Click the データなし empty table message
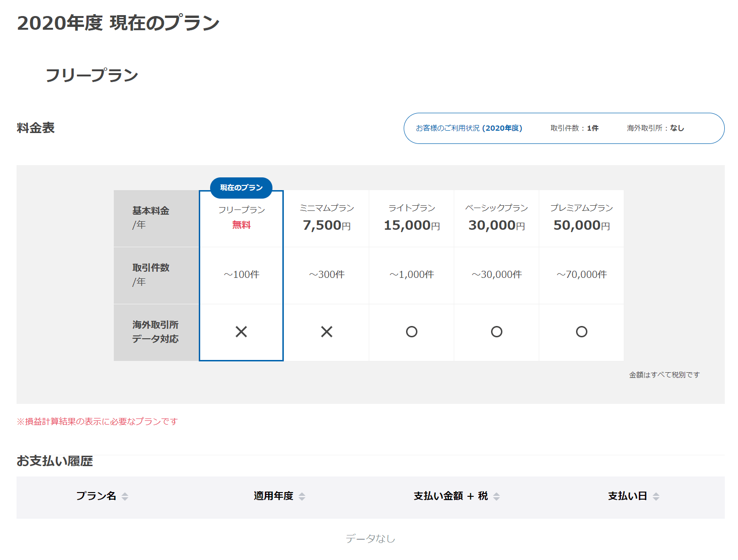 click(x=370, y=538)
